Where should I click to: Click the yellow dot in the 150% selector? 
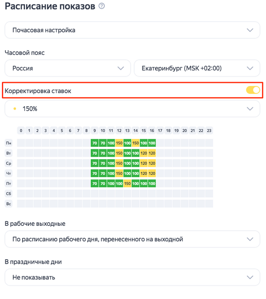15,109
